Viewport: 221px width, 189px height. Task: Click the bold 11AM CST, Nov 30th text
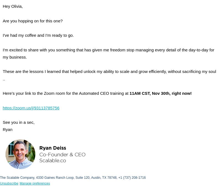pyautogui.click(x=149, y=93)
